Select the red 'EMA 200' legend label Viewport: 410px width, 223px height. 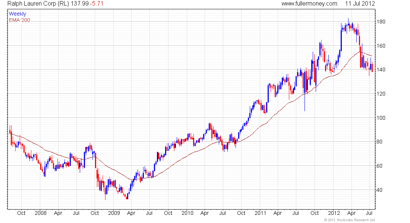coord(19,20)
